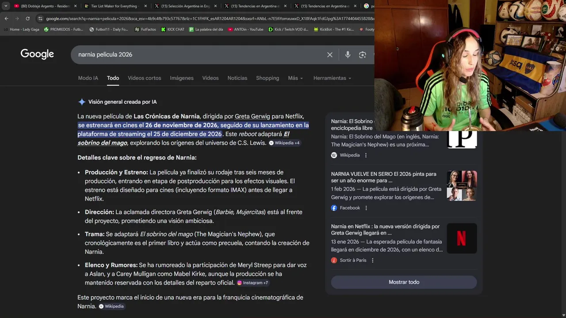Open the Futbol11 Daily bookmark

pos(108,30)
